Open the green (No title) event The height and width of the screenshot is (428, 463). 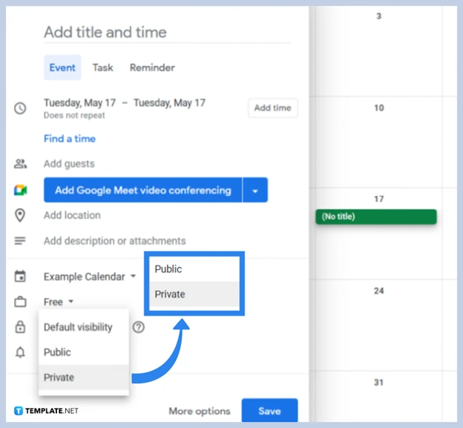pyautogui.click(x=376, y=216)
